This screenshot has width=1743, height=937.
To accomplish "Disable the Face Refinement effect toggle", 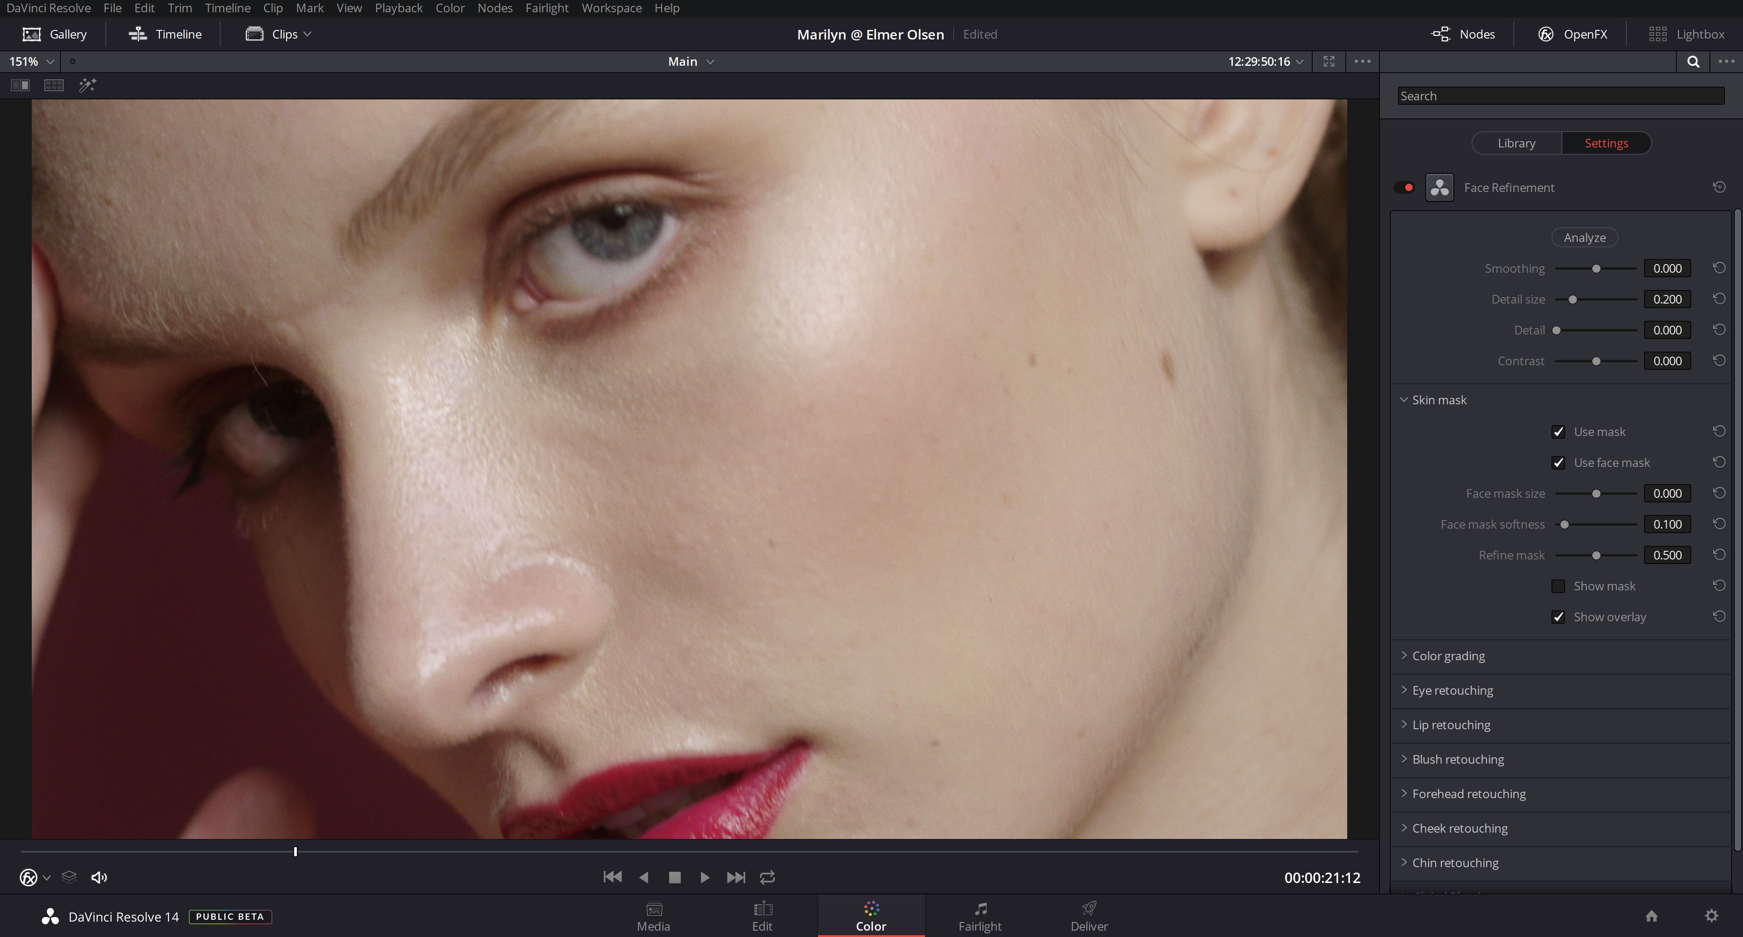I will (x=1404, y=187).
